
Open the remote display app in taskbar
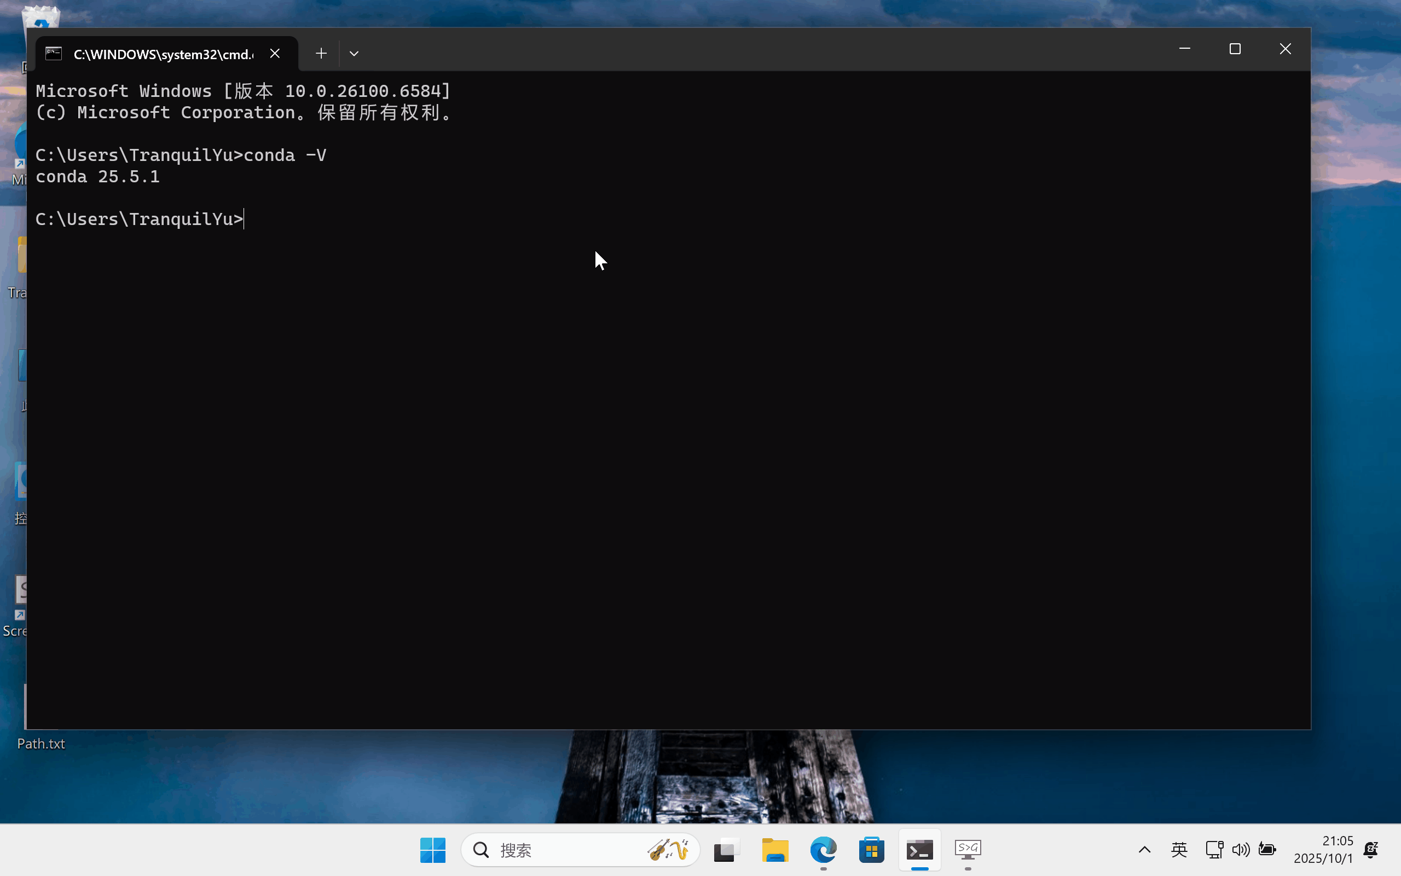click(968, 850)
